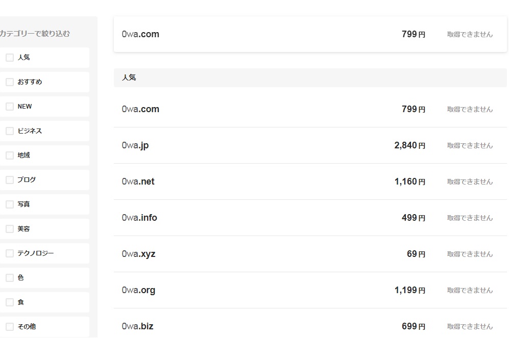The width and height of the screenshot is (509, 338).
Task: Click 取得できません next to 0wa.org
Action: 470,290
